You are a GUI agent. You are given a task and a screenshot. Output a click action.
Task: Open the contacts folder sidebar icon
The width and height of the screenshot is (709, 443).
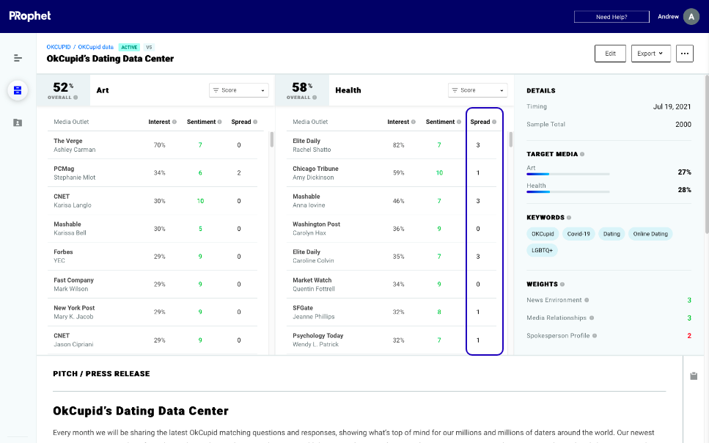18,122
